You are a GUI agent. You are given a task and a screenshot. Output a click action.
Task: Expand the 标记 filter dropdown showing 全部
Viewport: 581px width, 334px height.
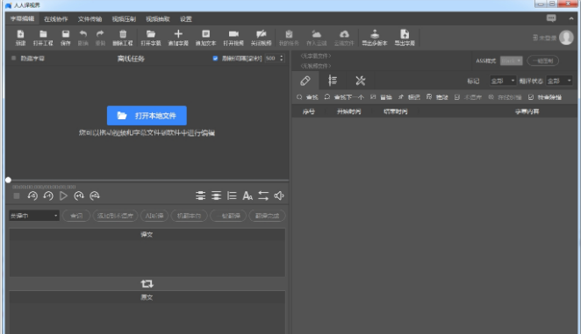(503, 81)
